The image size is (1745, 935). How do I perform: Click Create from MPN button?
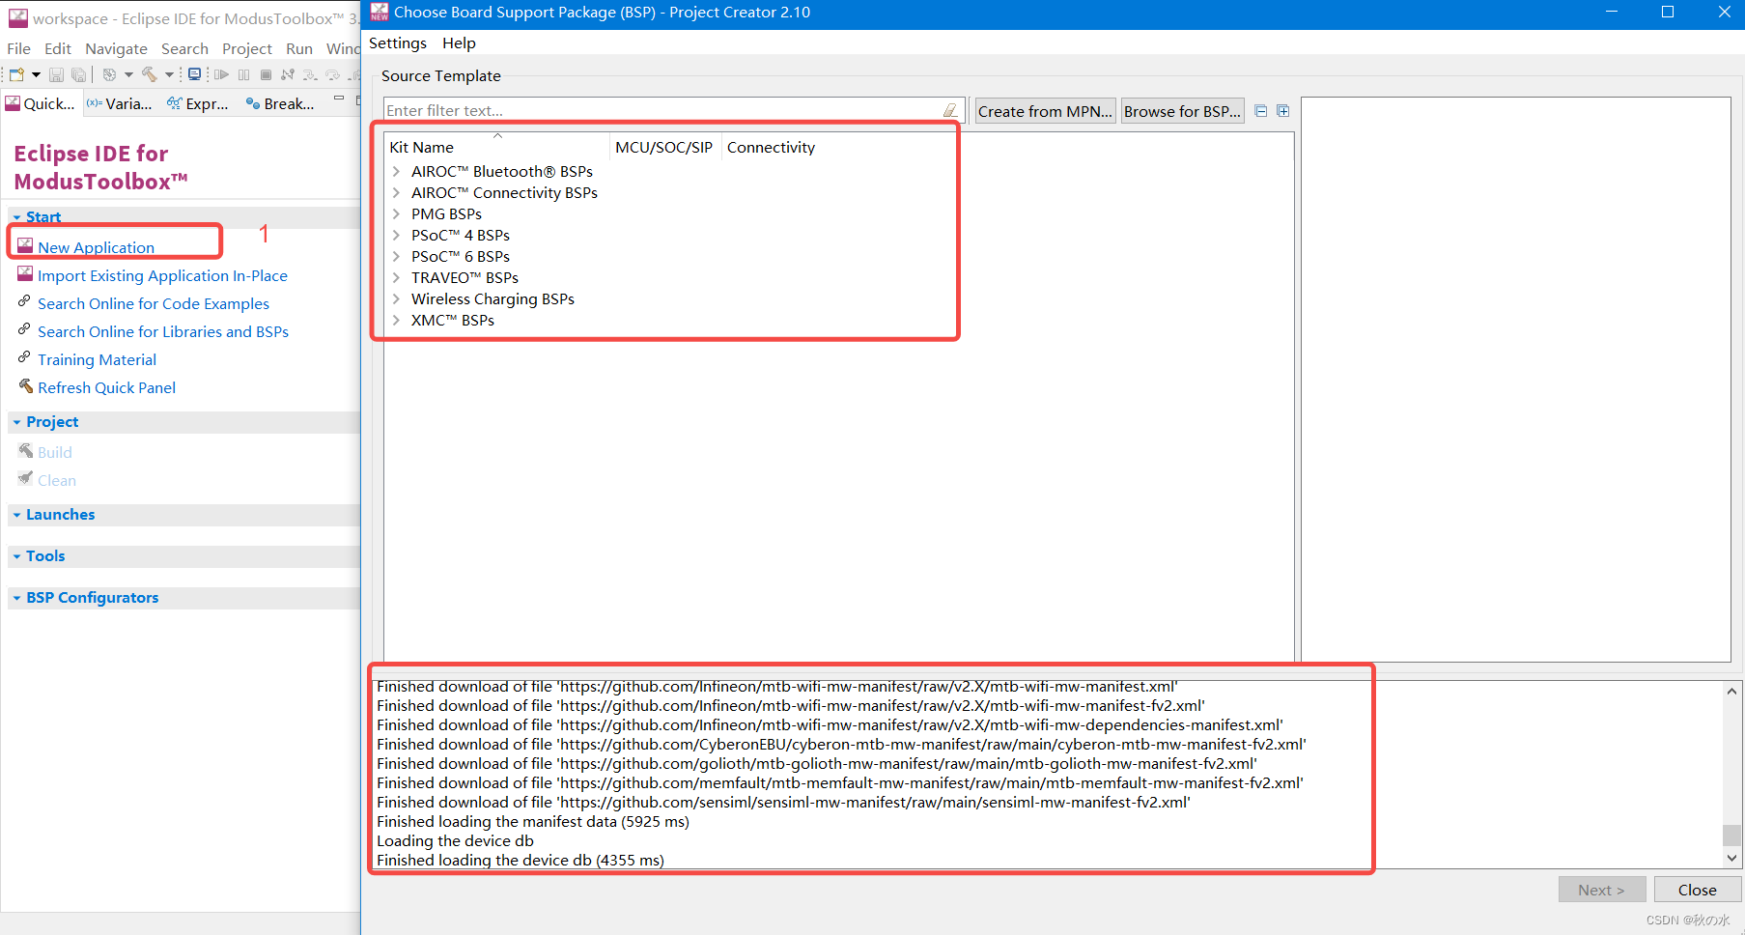coord(1045,111)
